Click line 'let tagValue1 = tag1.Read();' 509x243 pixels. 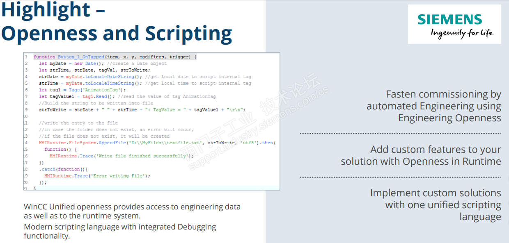(127, 96)
